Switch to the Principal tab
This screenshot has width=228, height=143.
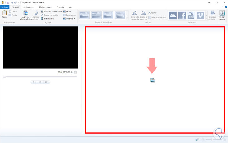pyautogui.click(x=15, y=7)
